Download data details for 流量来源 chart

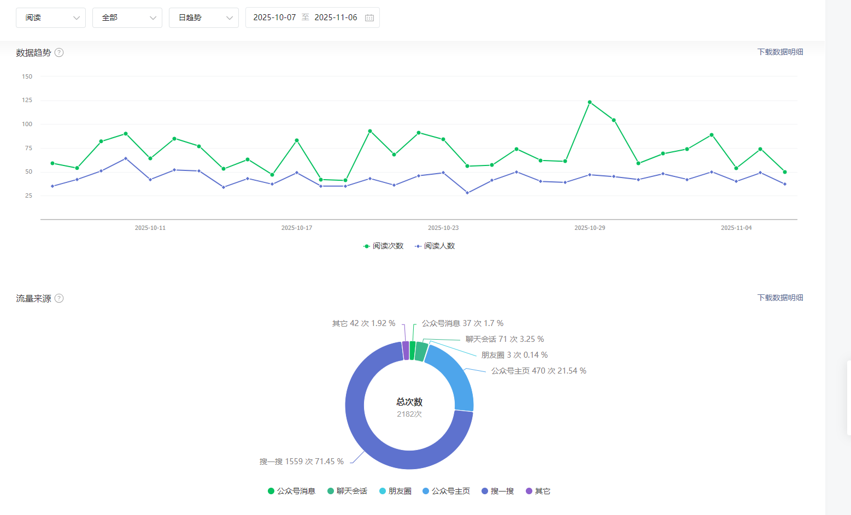click(780, 298)
